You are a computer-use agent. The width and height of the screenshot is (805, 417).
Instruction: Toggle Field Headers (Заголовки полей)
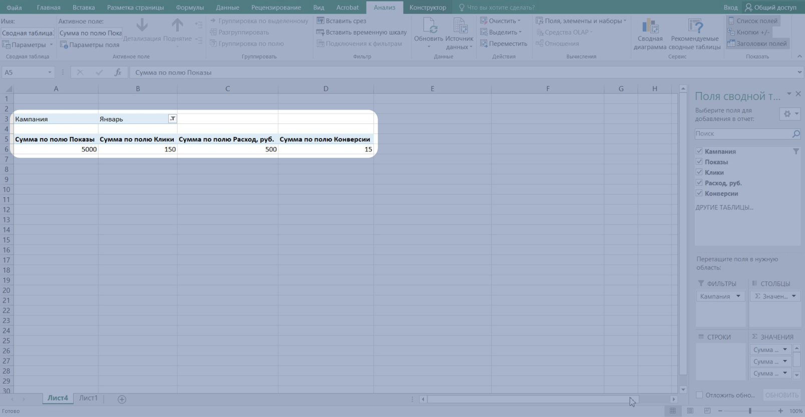tap(757, 44)
